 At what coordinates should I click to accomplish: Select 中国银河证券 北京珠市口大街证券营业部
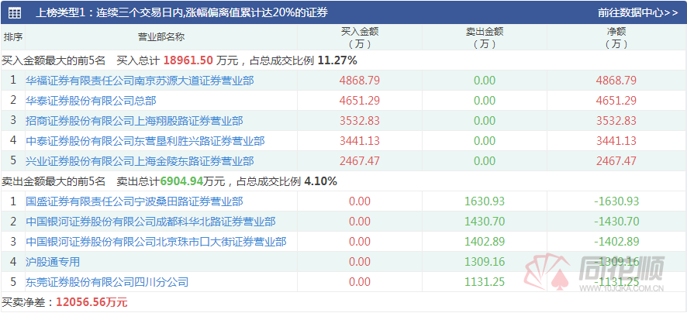156,241
